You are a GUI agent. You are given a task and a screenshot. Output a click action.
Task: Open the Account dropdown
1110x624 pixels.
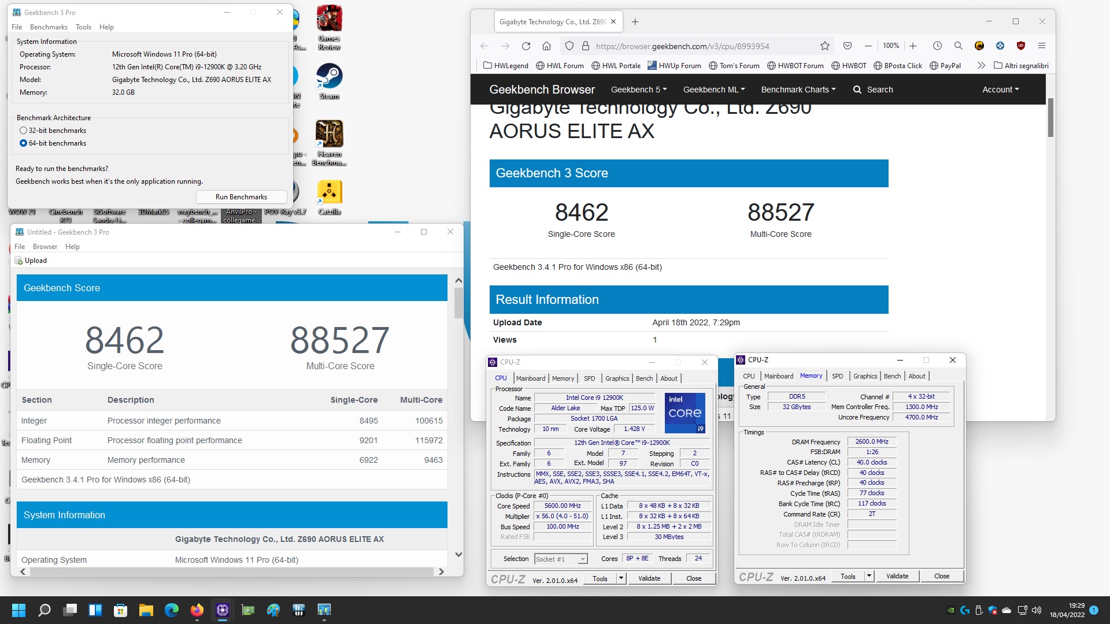pos(1000,90)
